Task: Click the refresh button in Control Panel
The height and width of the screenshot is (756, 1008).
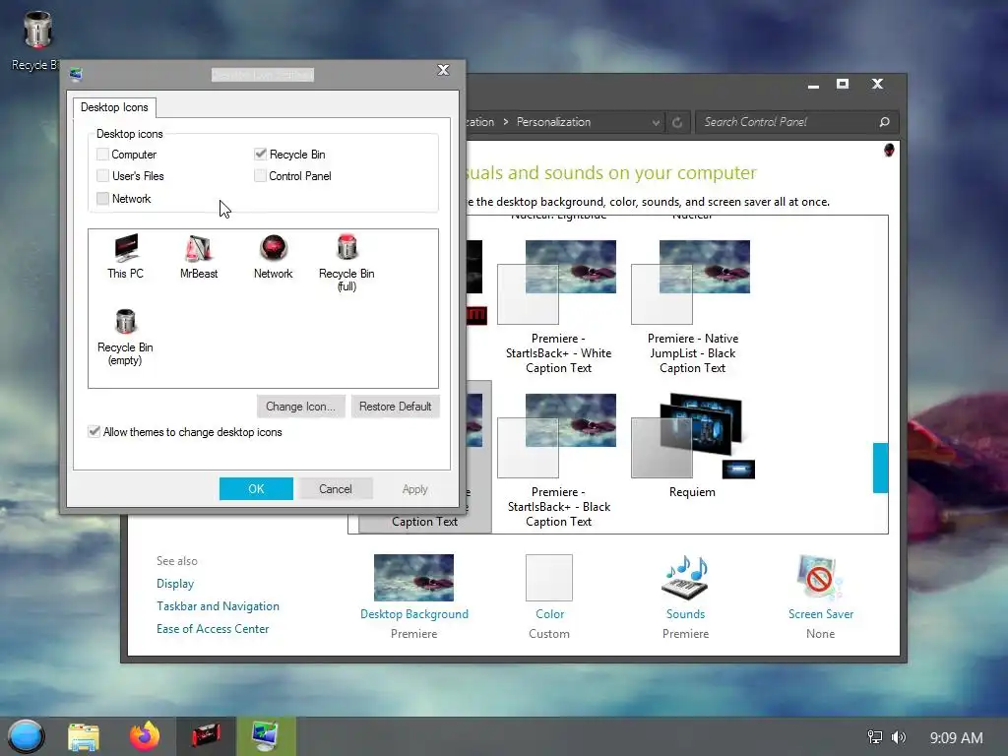Action: pos(677,122)
